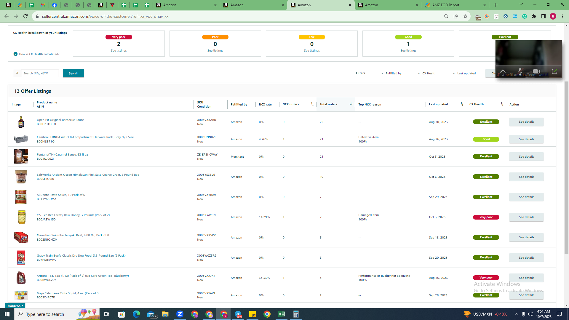Viewport: 569px width, 320px height.
Task: Expand the Fulfilled by filter dropdown
Action: coord(391,73)
